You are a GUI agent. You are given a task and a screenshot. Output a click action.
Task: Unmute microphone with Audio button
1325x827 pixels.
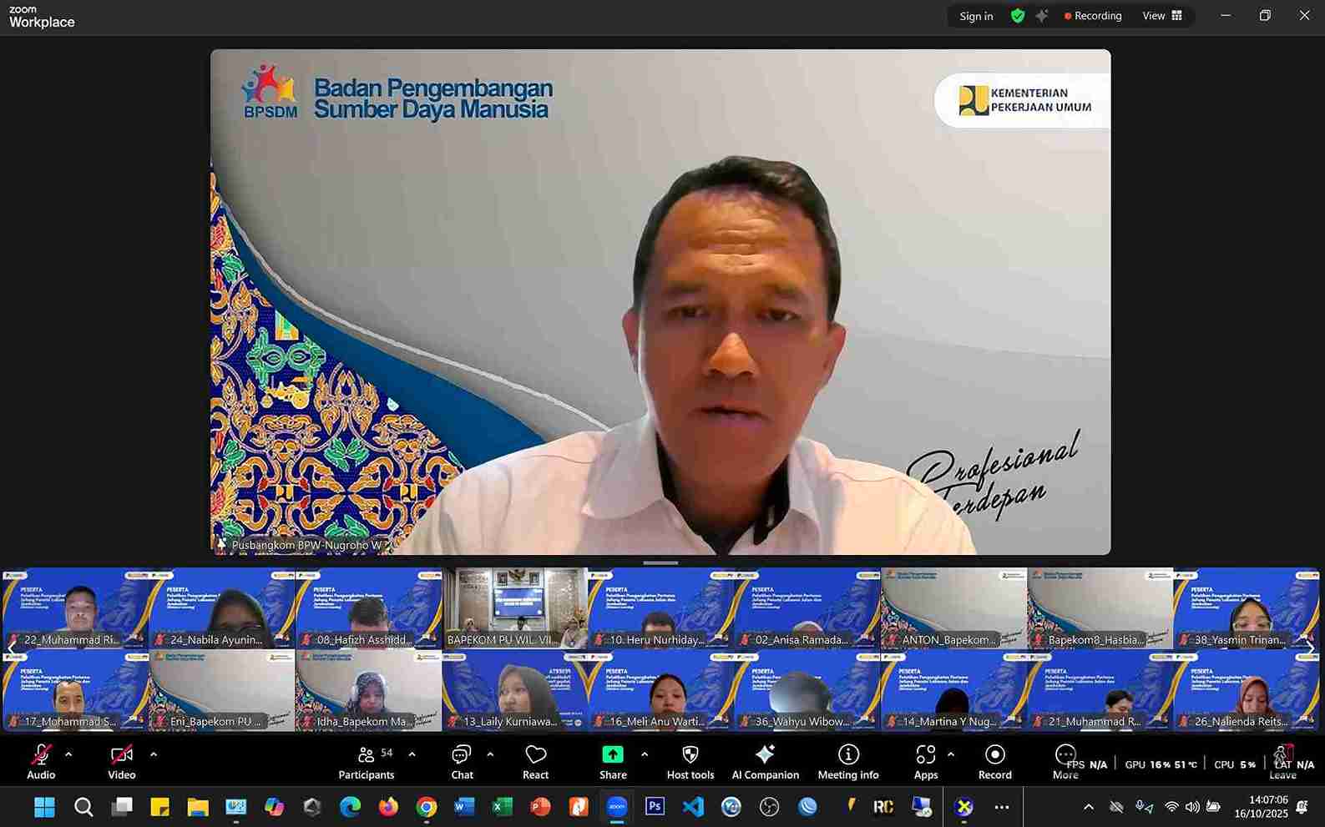(x=41, y=762)
